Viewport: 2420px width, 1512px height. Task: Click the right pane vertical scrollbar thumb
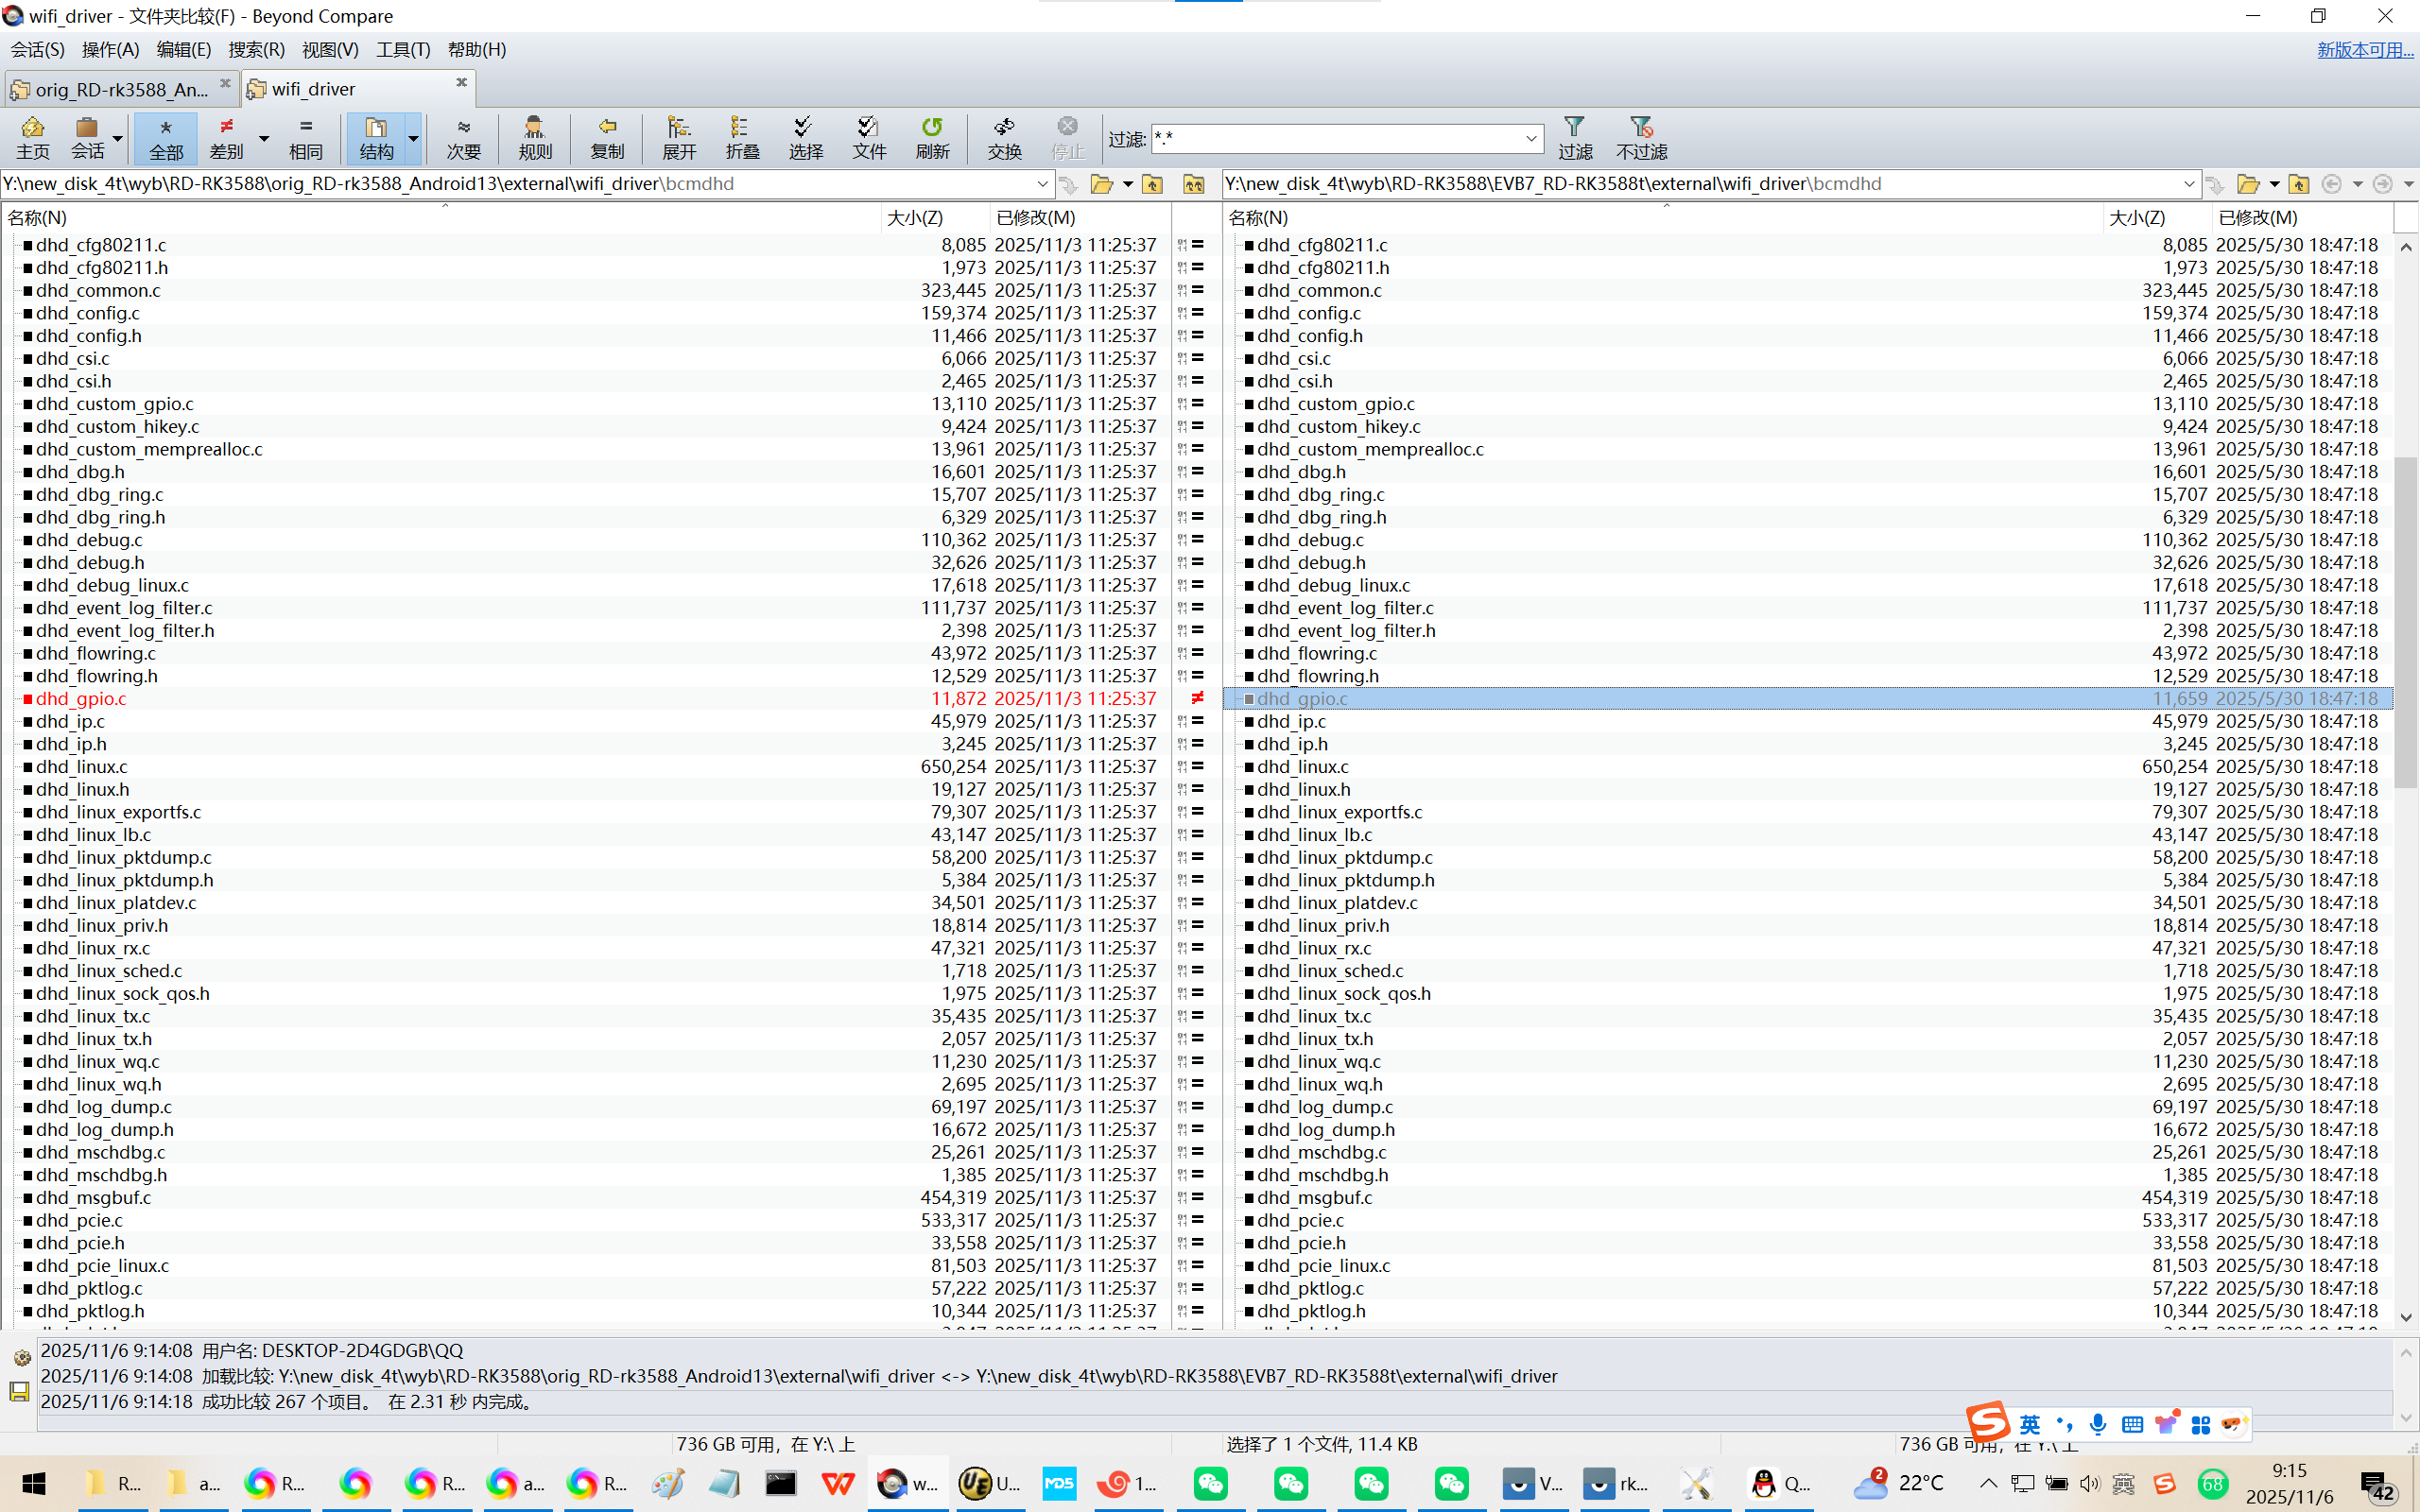[x=2406, y=620]
